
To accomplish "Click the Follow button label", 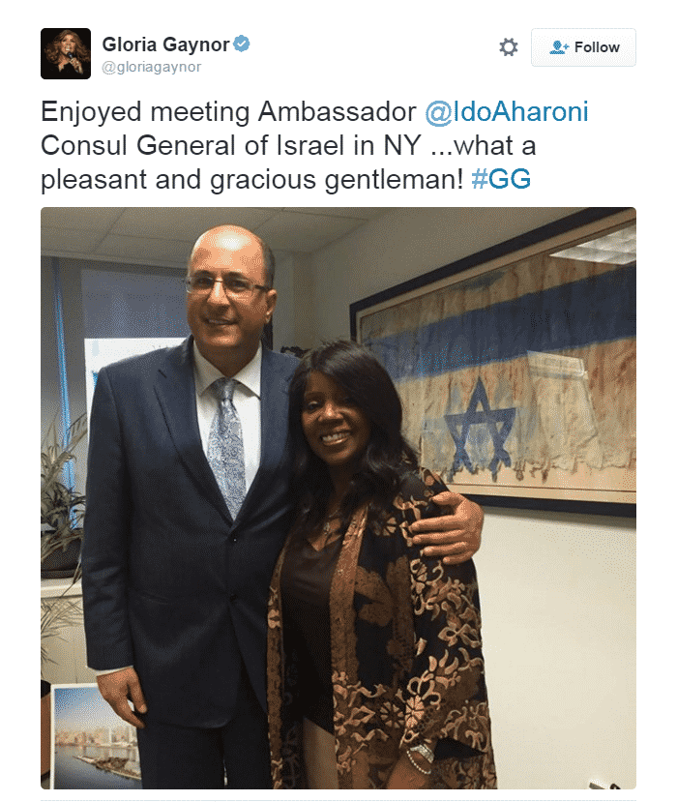I will pos(597,47).
